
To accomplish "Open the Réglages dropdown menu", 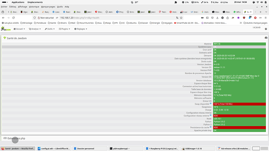I will (81, 29).
